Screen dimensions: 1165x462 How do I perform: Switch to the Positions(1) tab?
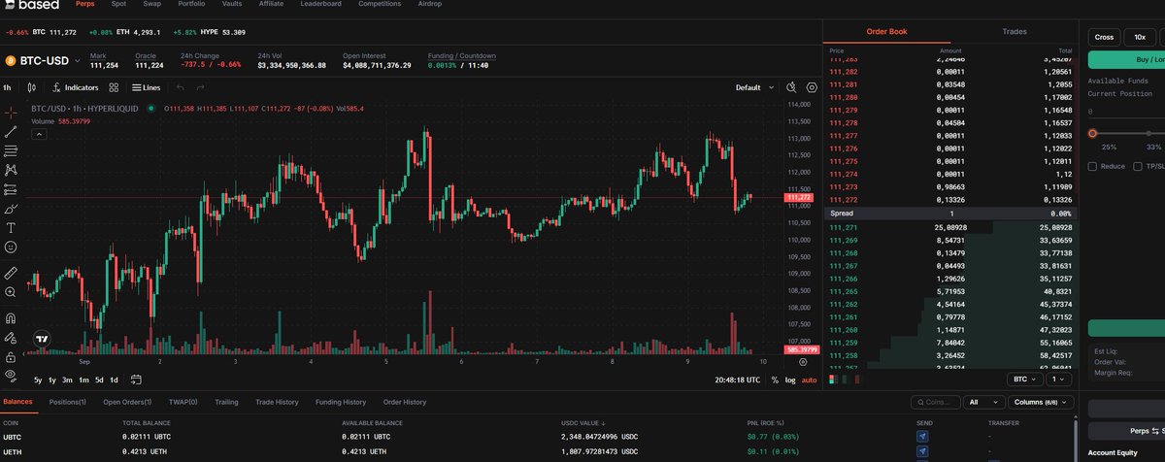point(67,402)
